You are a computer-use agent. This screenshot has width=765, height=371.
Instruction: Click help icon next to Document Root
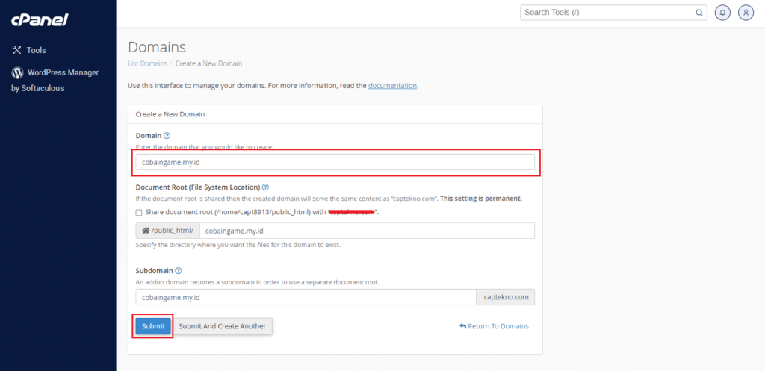pyautogui.click(x=265, y=187)
